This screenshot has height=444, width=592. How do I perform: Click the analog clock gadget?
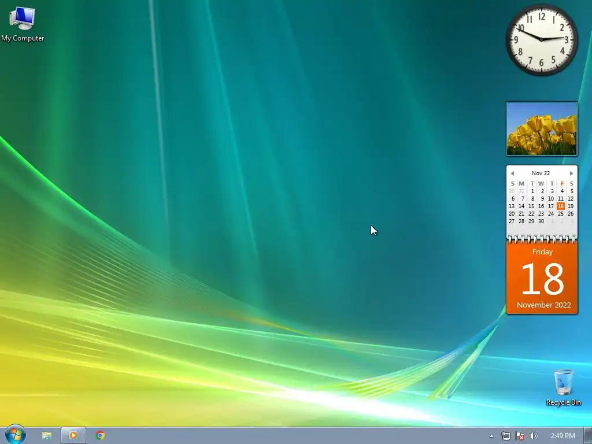pos(541,39)
